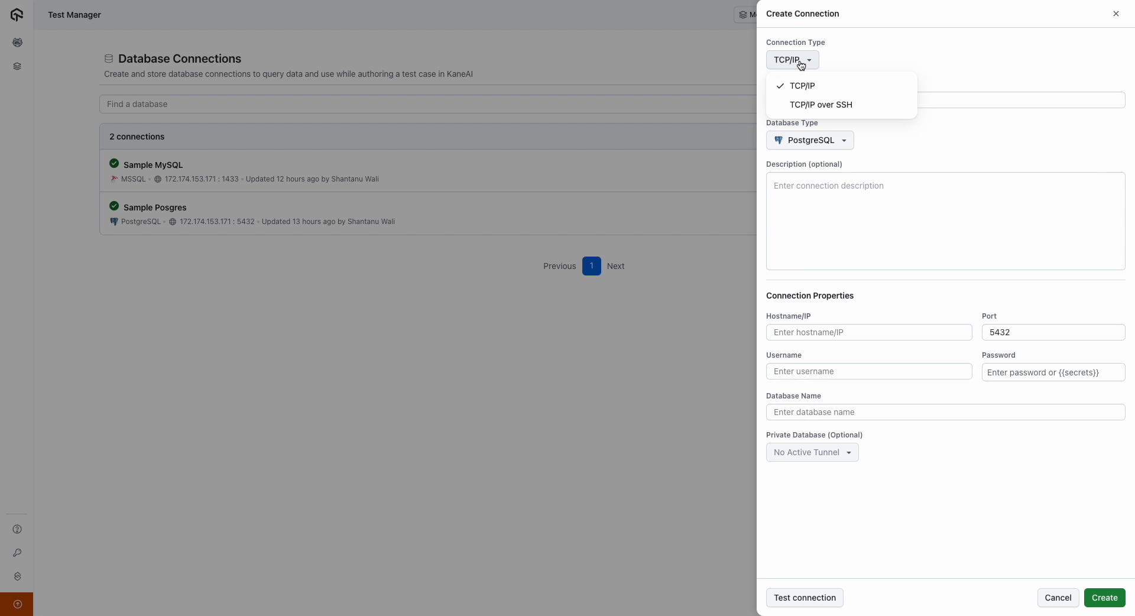Click the PostgreSQL icon in Database Type dropdown

click(779, 140)
